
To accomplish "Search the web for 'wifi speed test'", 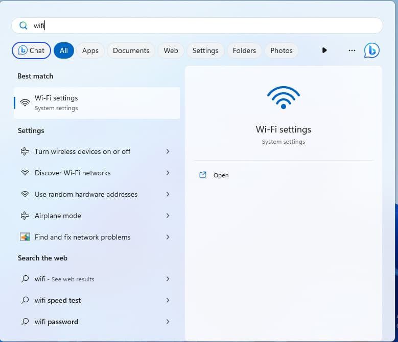I will pyautogui.click(x=96, y=300).
